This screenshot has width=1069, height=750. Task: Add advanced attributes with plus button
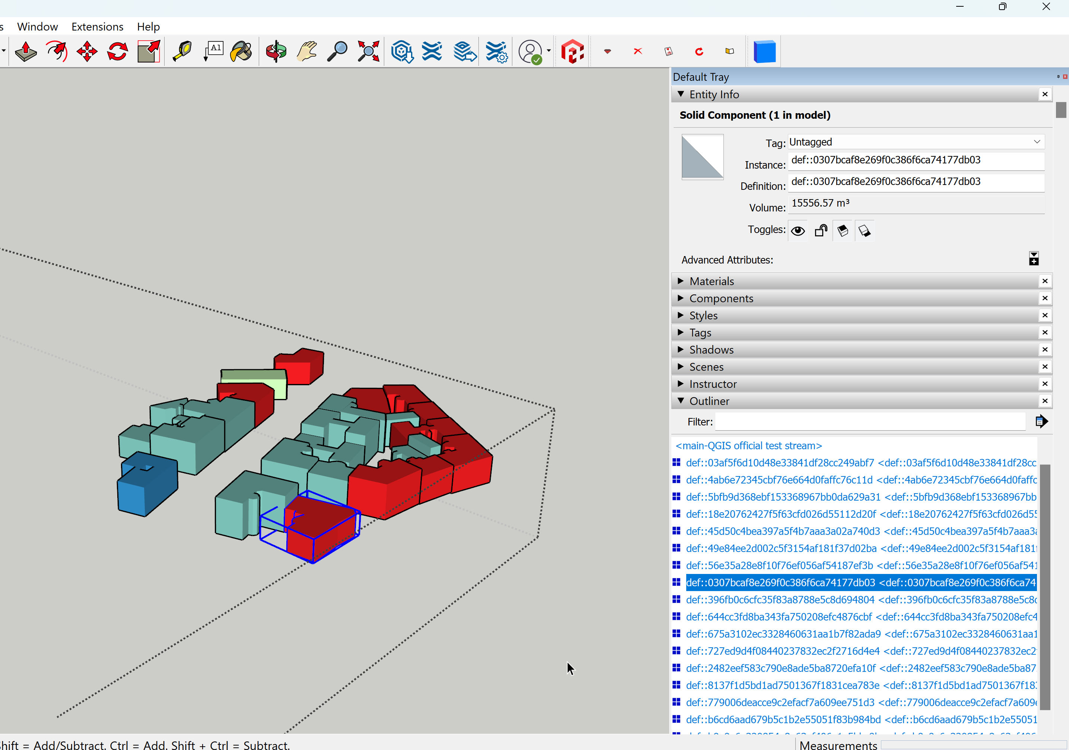point(1034,258)
